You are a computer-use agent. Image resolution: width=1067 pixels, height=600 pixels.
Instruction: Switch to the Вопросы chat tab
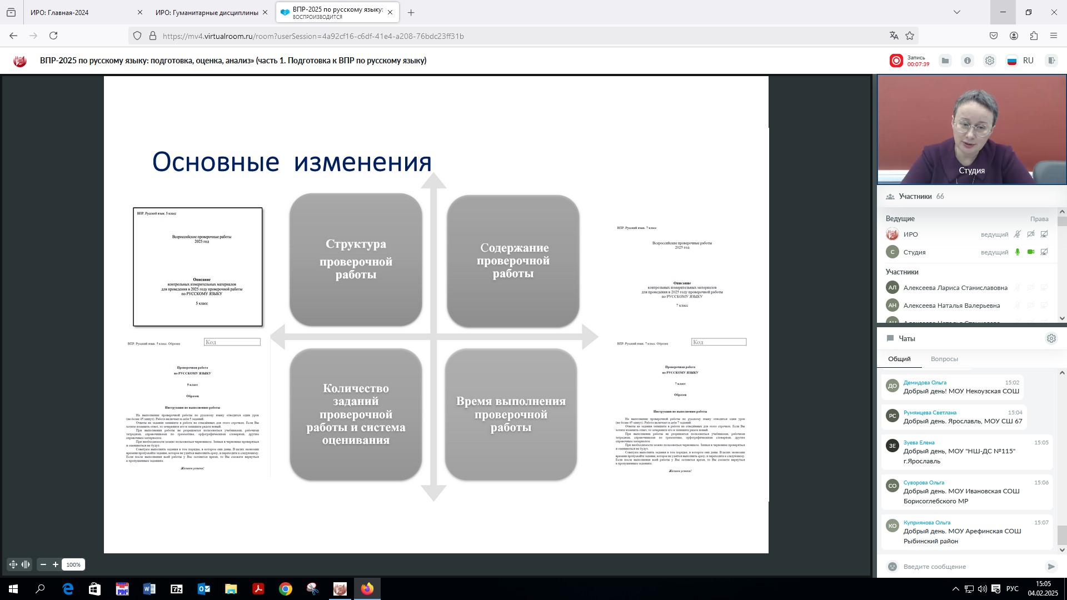[944, 359]
